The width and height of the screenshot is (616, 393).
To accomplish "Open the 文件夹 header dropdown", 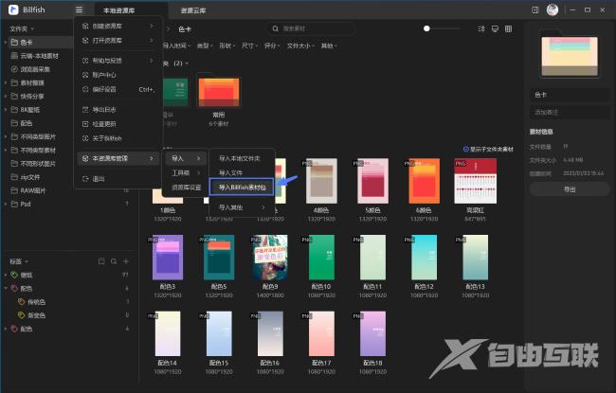I will (x=22, y=28).
